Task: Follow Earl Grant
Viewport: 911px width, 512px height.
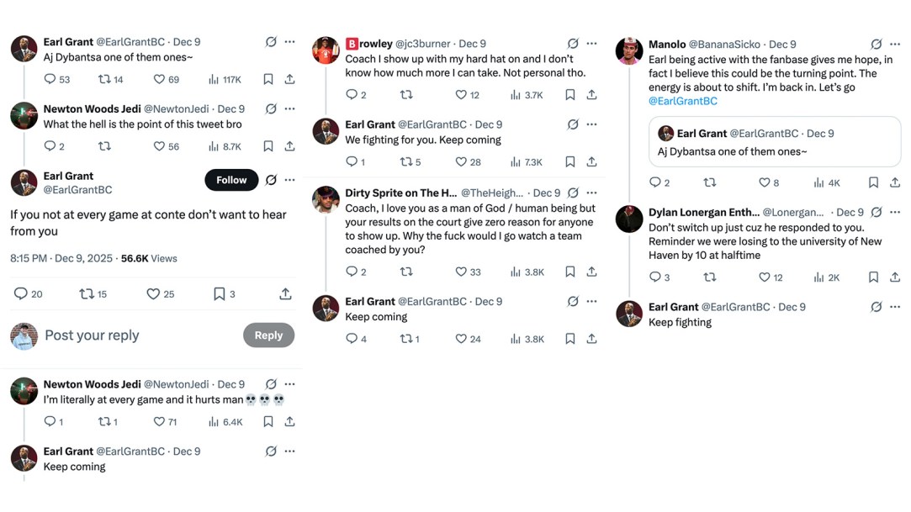Action: tap(230, 180)
